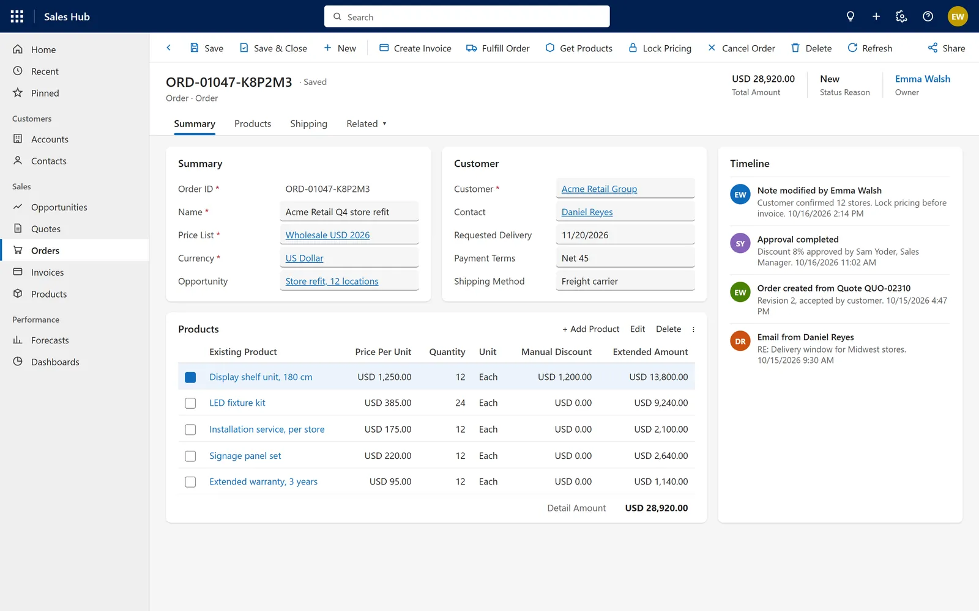979x611 pixels.
Task: Tick the Extended warranty row checkbox
Action: click(x=190, y=482)
